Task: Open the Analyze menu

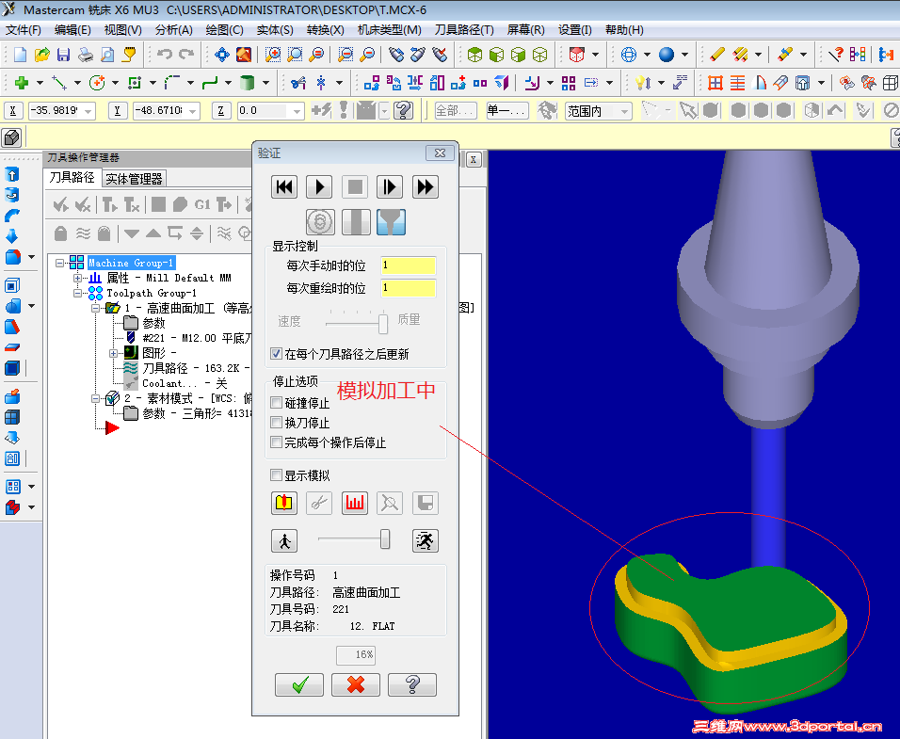Action: click(174, 30)
